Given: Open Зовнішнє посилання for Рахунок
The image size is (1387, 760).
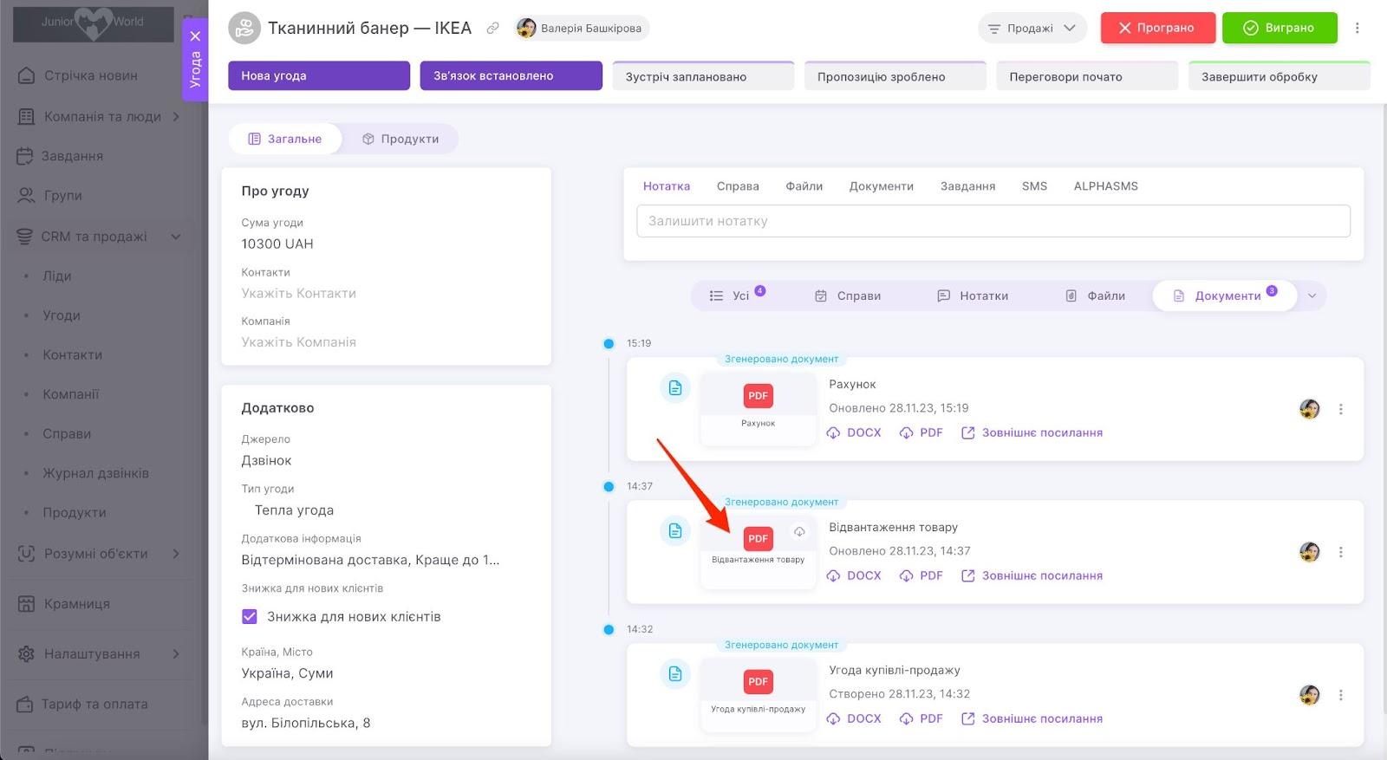Looking at the screenshot, I should 1032,432.
